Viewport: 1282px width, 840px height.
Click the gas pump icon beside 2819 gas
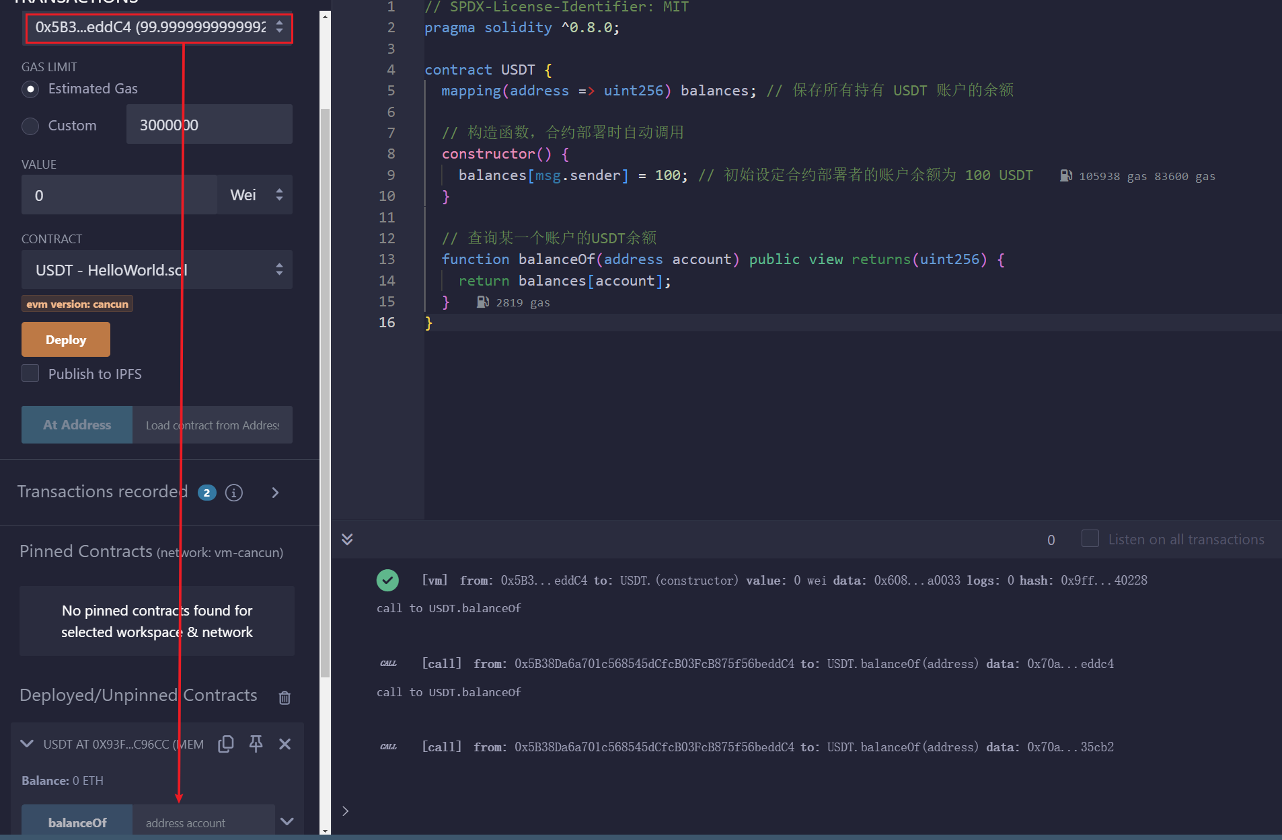[482, 302]
